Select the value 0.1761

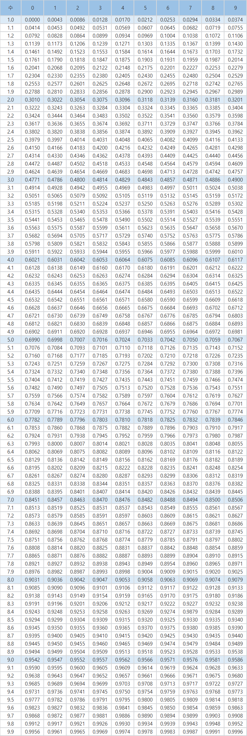click(33, 60)
